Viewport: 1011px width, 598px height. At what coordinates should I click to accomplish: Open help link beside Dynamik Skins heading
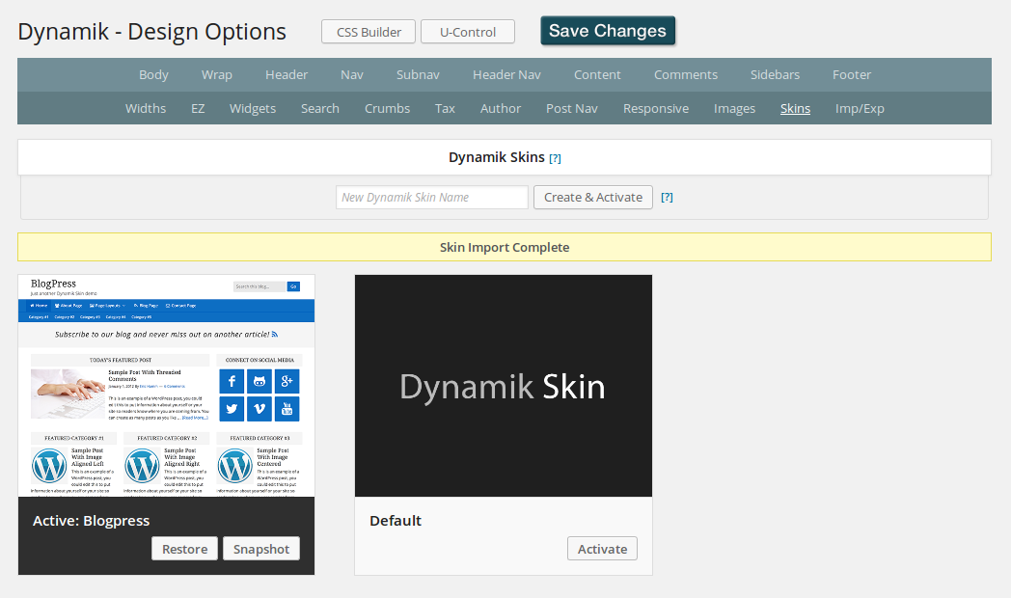click(x=555, y=158)
